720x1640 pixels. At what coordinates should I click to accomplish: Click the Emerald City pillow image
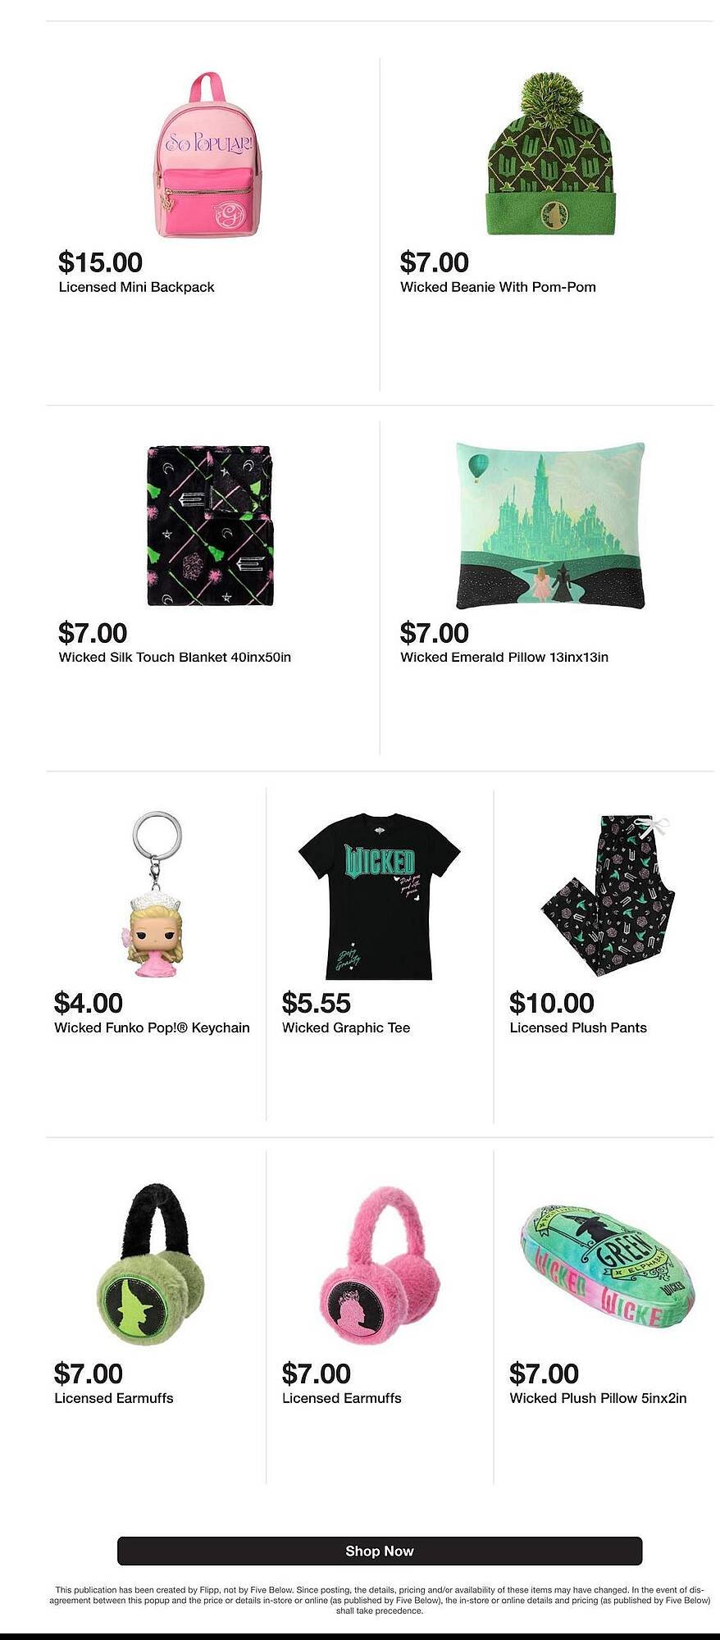(550, 525)
